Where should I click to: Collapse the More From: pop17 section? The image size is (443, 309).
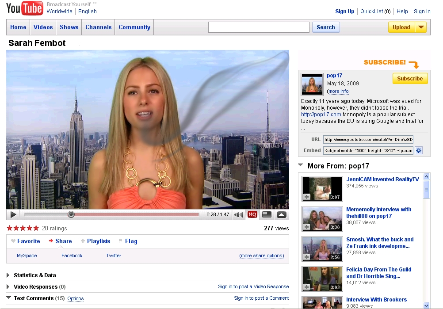click(x=301, y=166)
